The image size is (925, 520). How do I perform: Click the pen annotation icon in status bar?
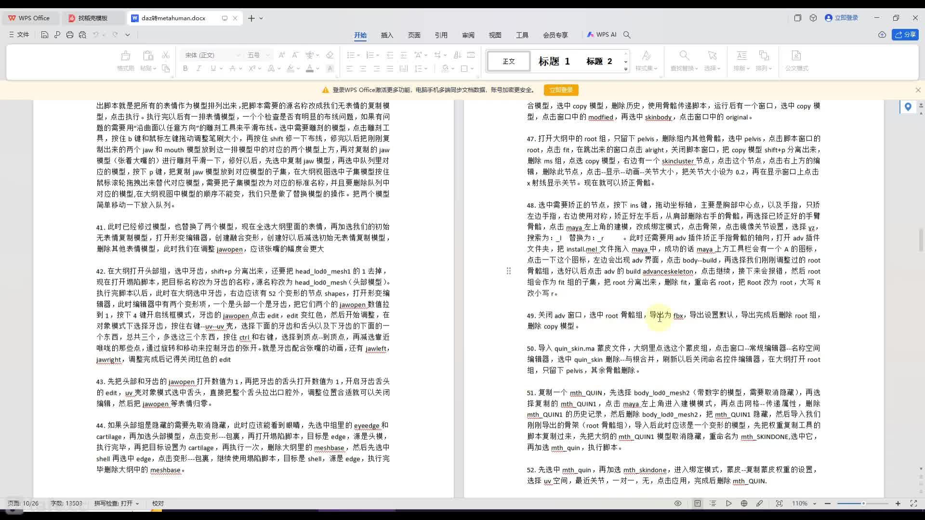pos(760,503)
